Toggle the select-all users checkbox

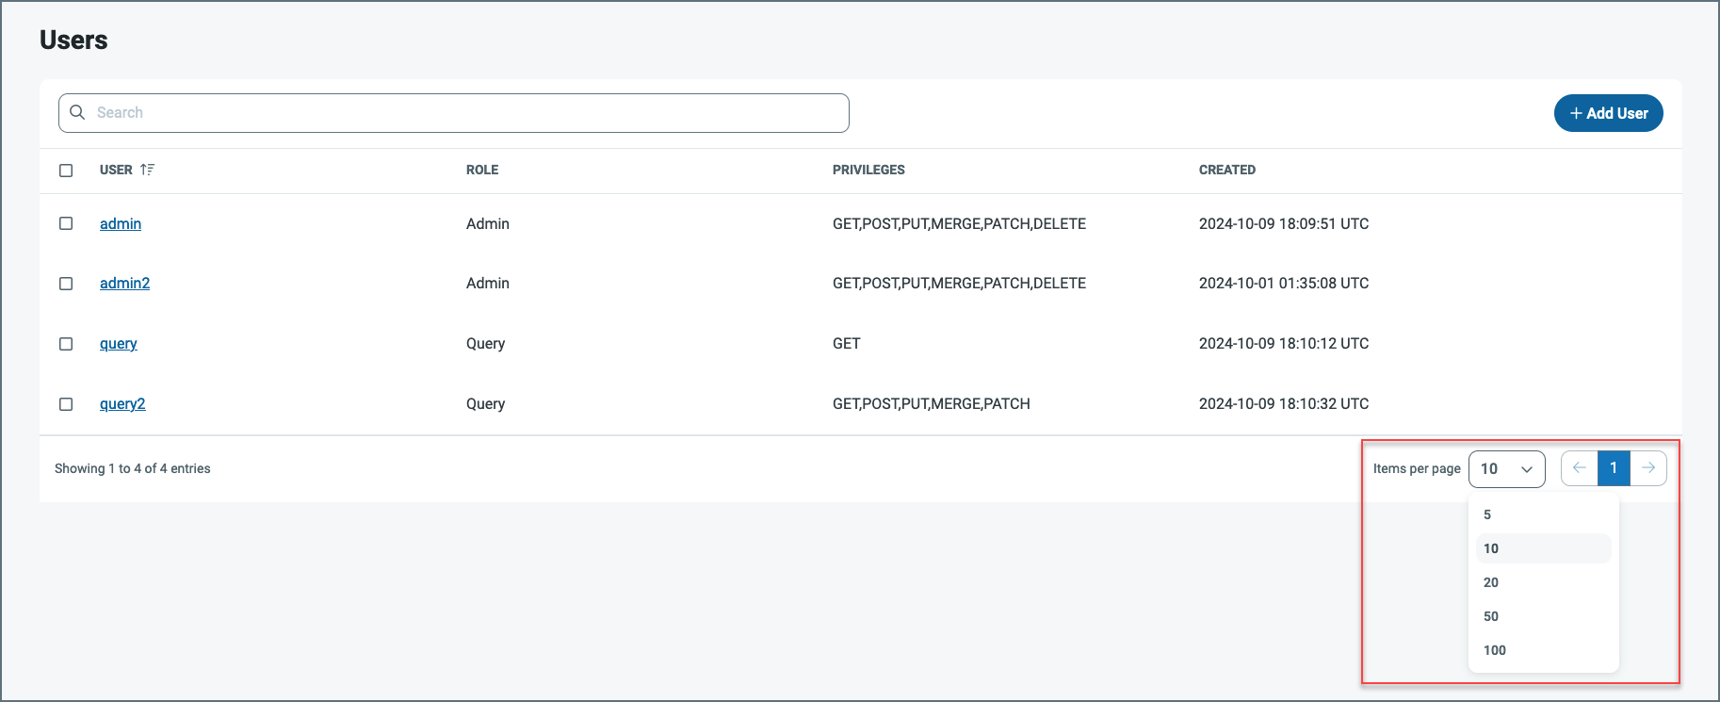click(x=66, y=171)
